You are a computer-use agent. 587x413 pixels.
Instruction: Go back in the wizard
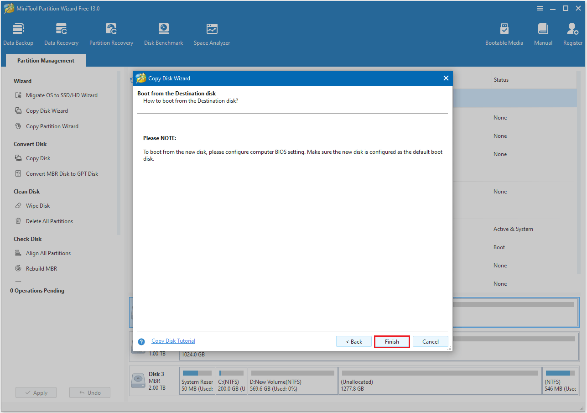click(353, 341)
